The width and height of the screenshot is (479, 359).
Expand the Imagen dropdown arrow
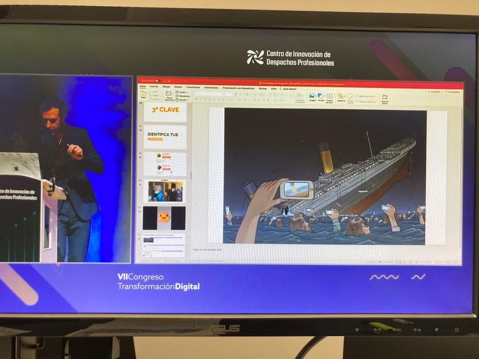click(316, 96)
